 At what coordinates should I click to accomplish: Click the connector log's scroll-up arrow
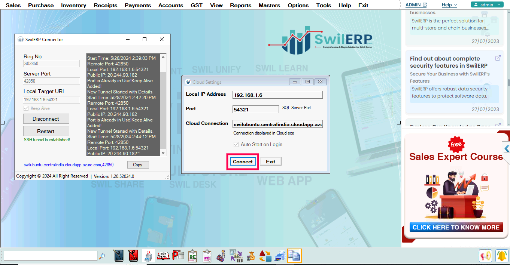pos(163,57)
